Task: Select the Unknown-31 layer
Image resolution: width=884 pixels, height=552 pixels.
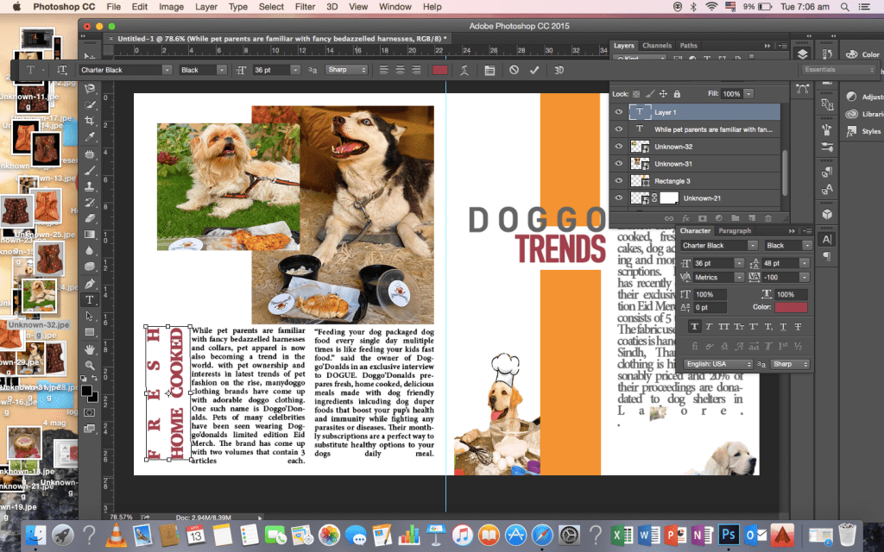Action: pyautogui.click(x=673, y=164)
